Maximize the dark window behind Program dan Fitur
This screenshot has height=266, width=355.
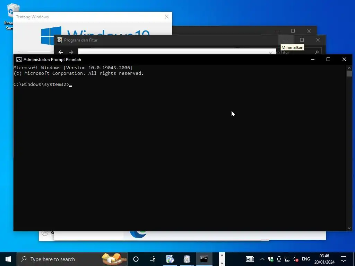[x=293, y=31]
